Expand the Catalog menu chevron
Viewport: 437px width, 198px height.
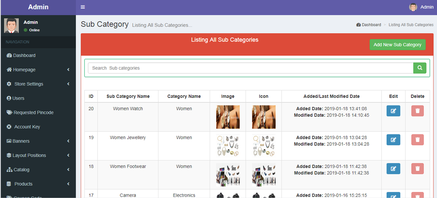point(68,169)
